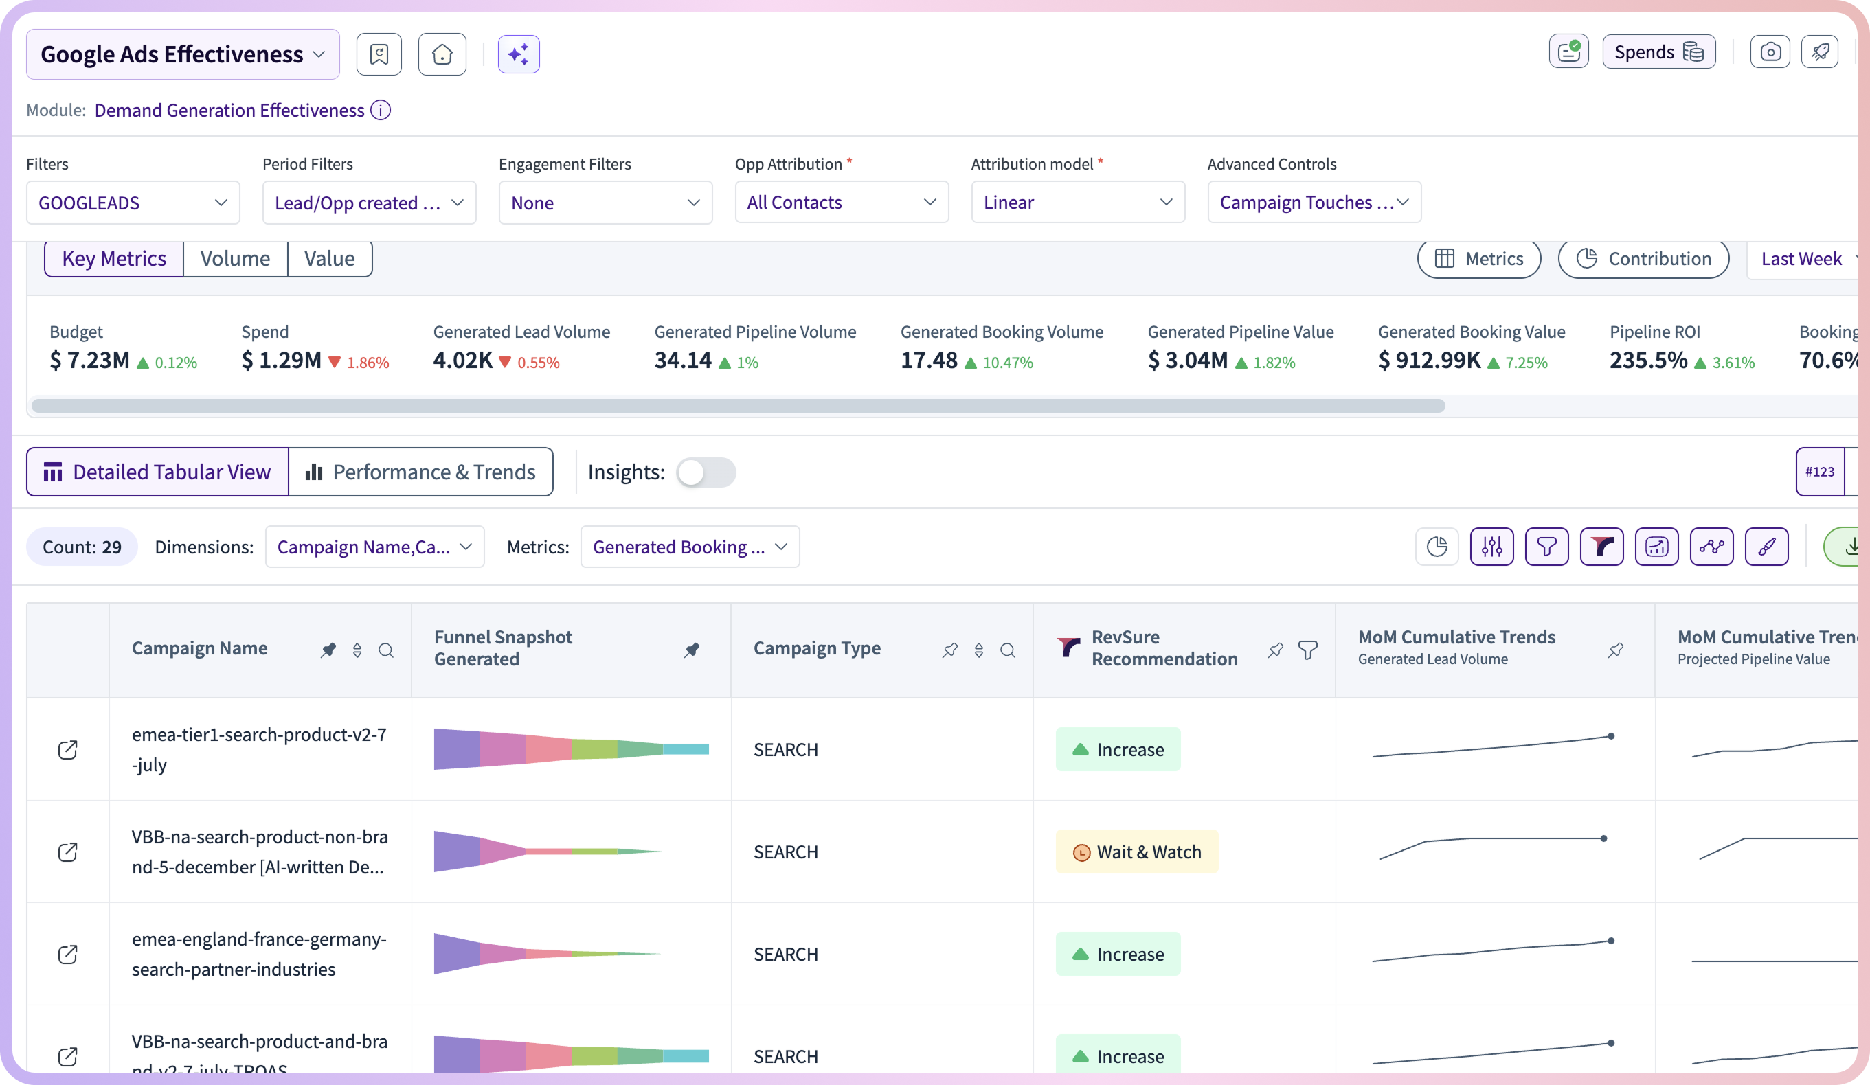Open the Metrics Generated Booking dropdown

point(690,547)
